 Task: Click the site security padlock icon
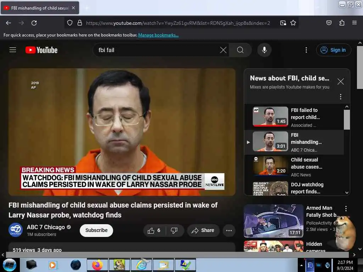pos(80,23)
